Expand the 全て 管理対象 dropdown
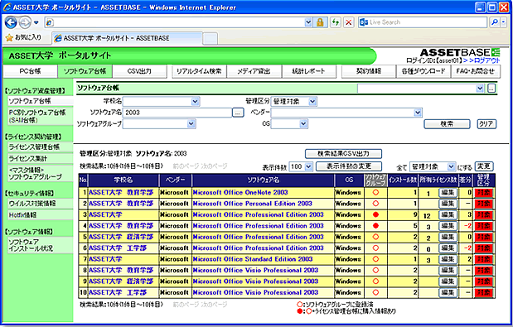513x327 pixels. pyautogui.click(x=451, y=166)
